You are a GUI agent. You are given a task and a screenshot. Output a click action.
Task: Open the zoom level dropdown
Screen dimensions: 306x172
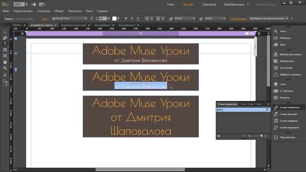(27, 4)
